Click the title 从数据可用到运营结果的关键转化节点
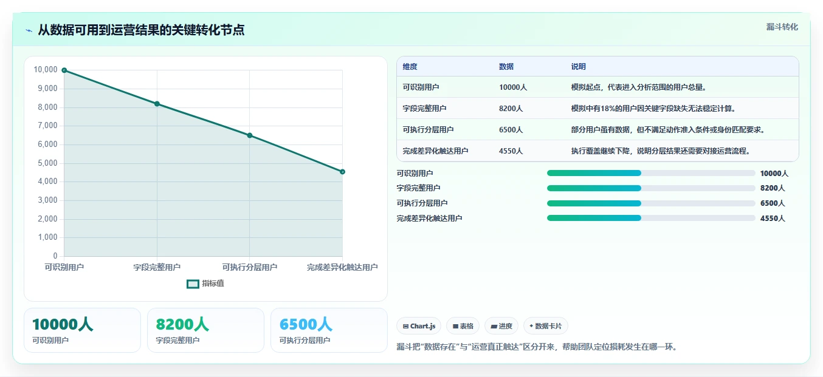This screenshot has height=377, width=823. click(x=141, y=30)
